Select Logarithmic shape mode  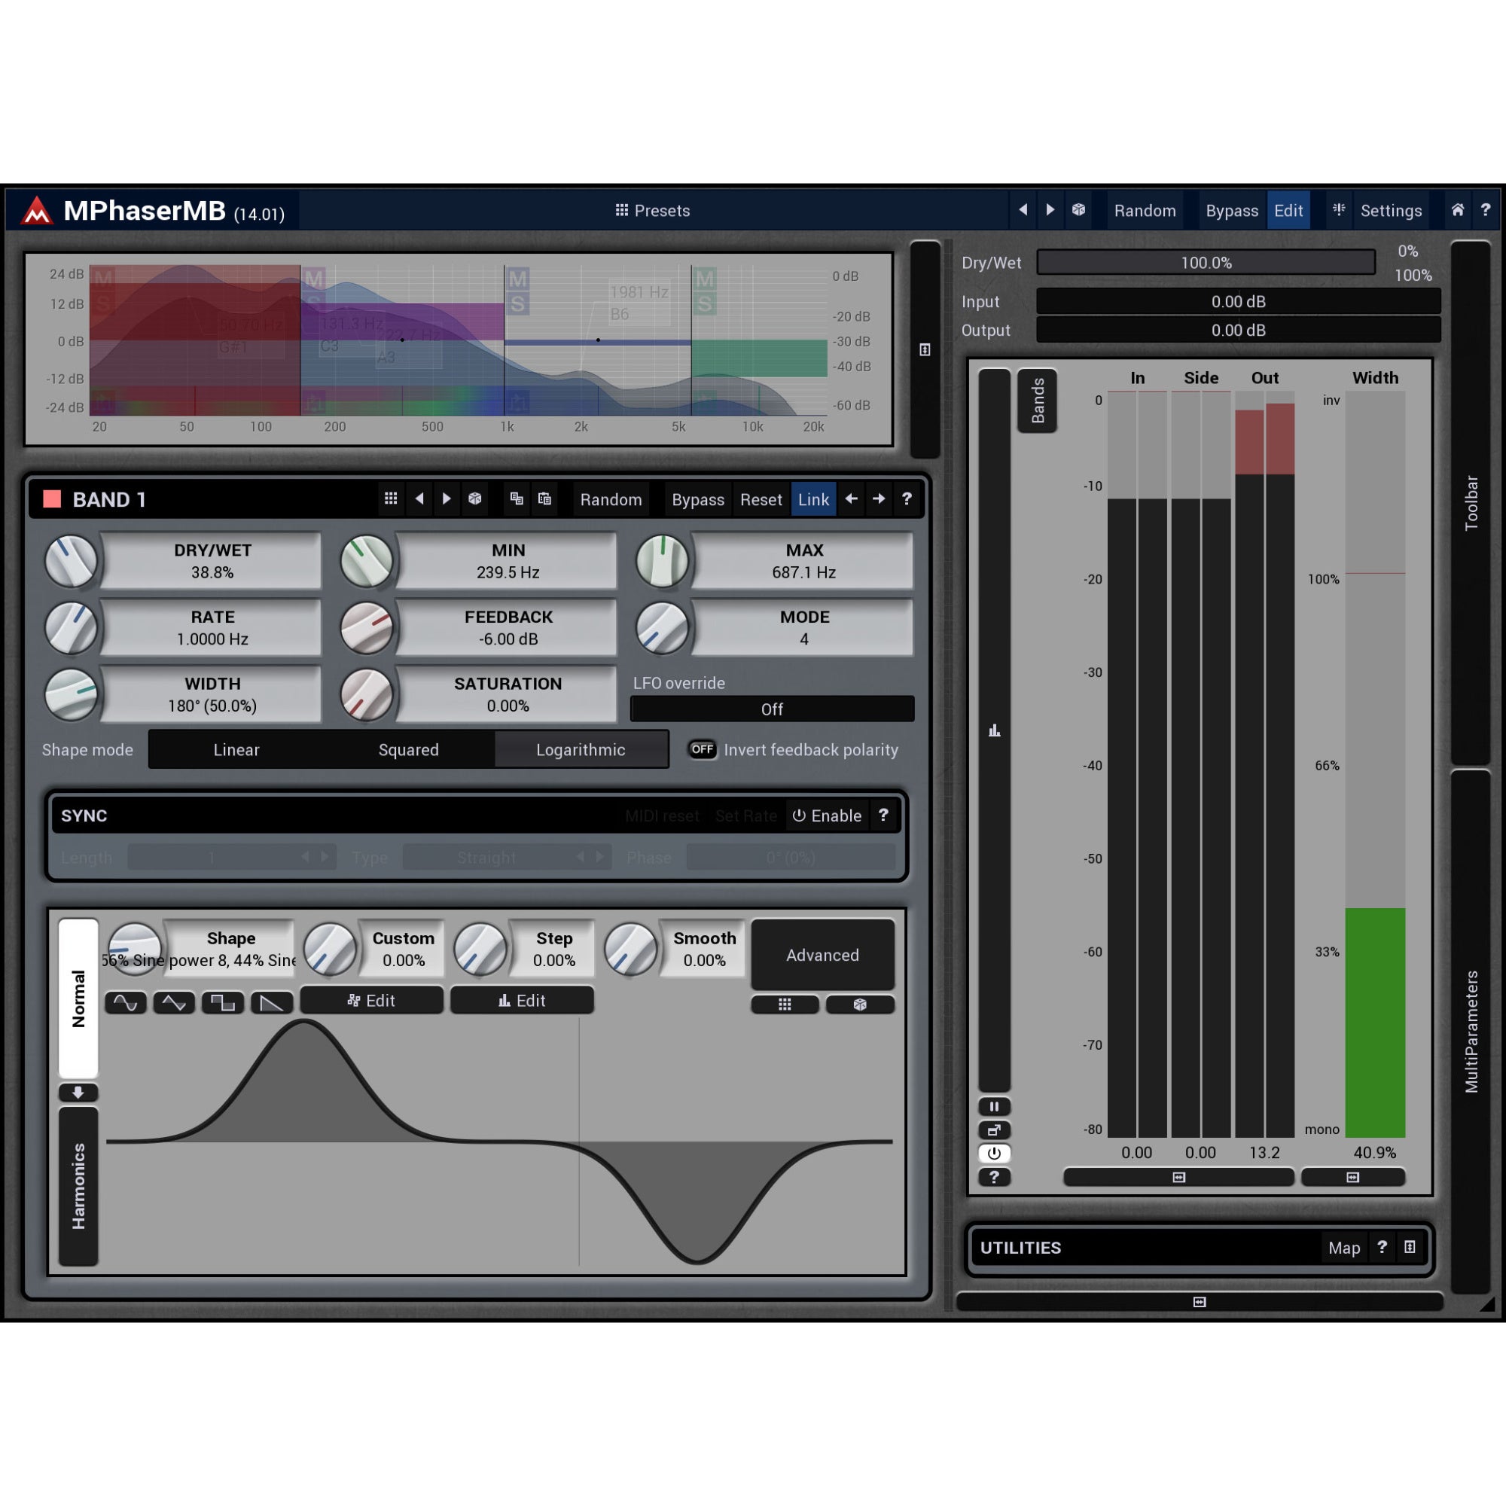(581, 749)
